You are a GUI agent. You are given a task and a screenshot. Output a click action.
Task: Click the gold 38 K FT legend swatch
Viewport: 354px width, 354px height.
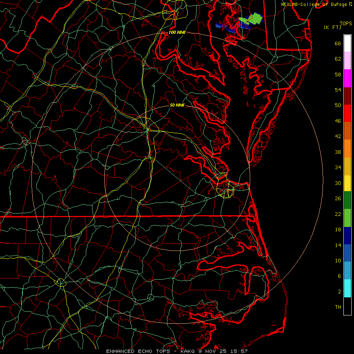347,166
